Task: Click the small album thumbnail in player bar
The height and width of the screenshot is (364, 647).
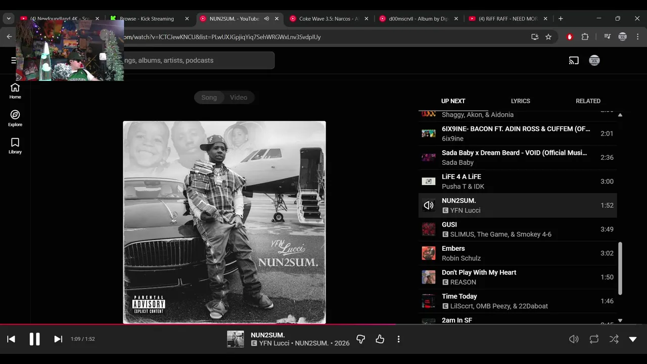Action: pyautogui.click(x=236, y=339)
